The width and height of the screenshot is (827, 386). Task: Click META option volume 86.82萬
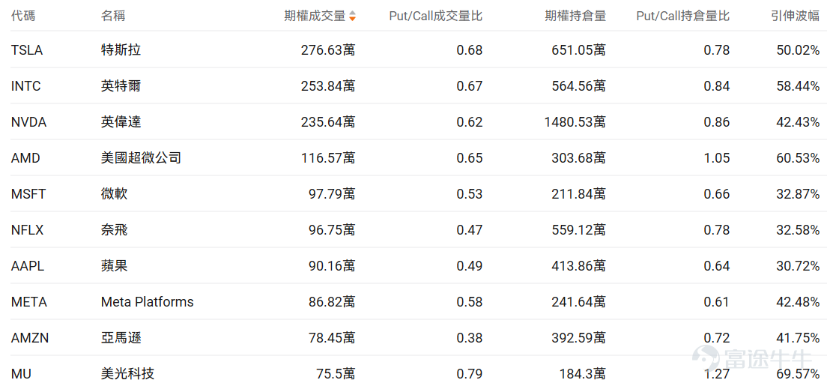(x=332, y=301)
